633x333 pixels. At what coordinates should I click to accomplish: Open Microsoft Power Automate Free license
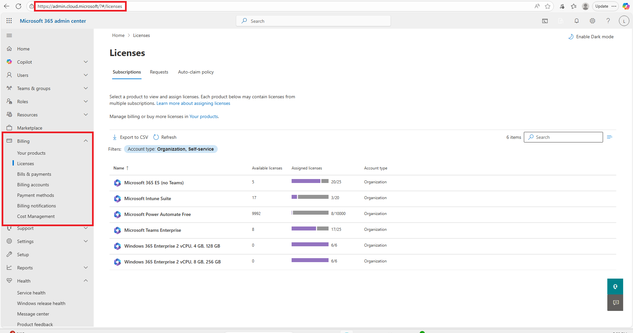click(x=158, y=214)
